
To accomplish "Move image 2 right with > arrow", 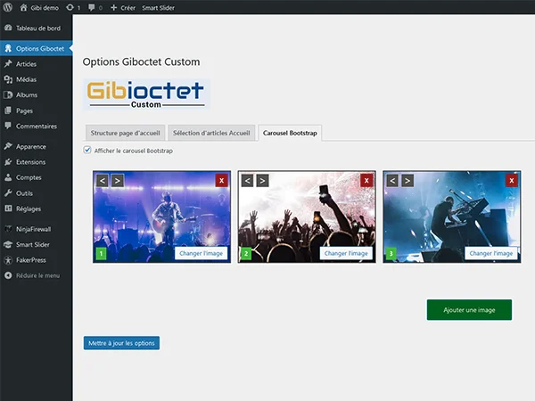I will (262, 181).
